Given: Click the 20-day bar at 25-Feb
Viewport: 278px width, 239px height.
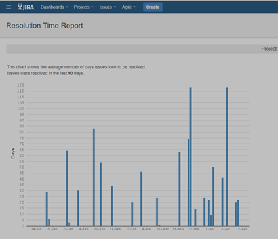Looking at the screenshot, I should pyautogui.click(x=132, y=214).
